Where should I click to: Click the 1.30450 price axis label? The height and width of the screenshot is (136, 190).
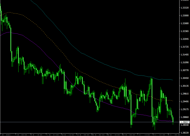(x=185, y=78)
